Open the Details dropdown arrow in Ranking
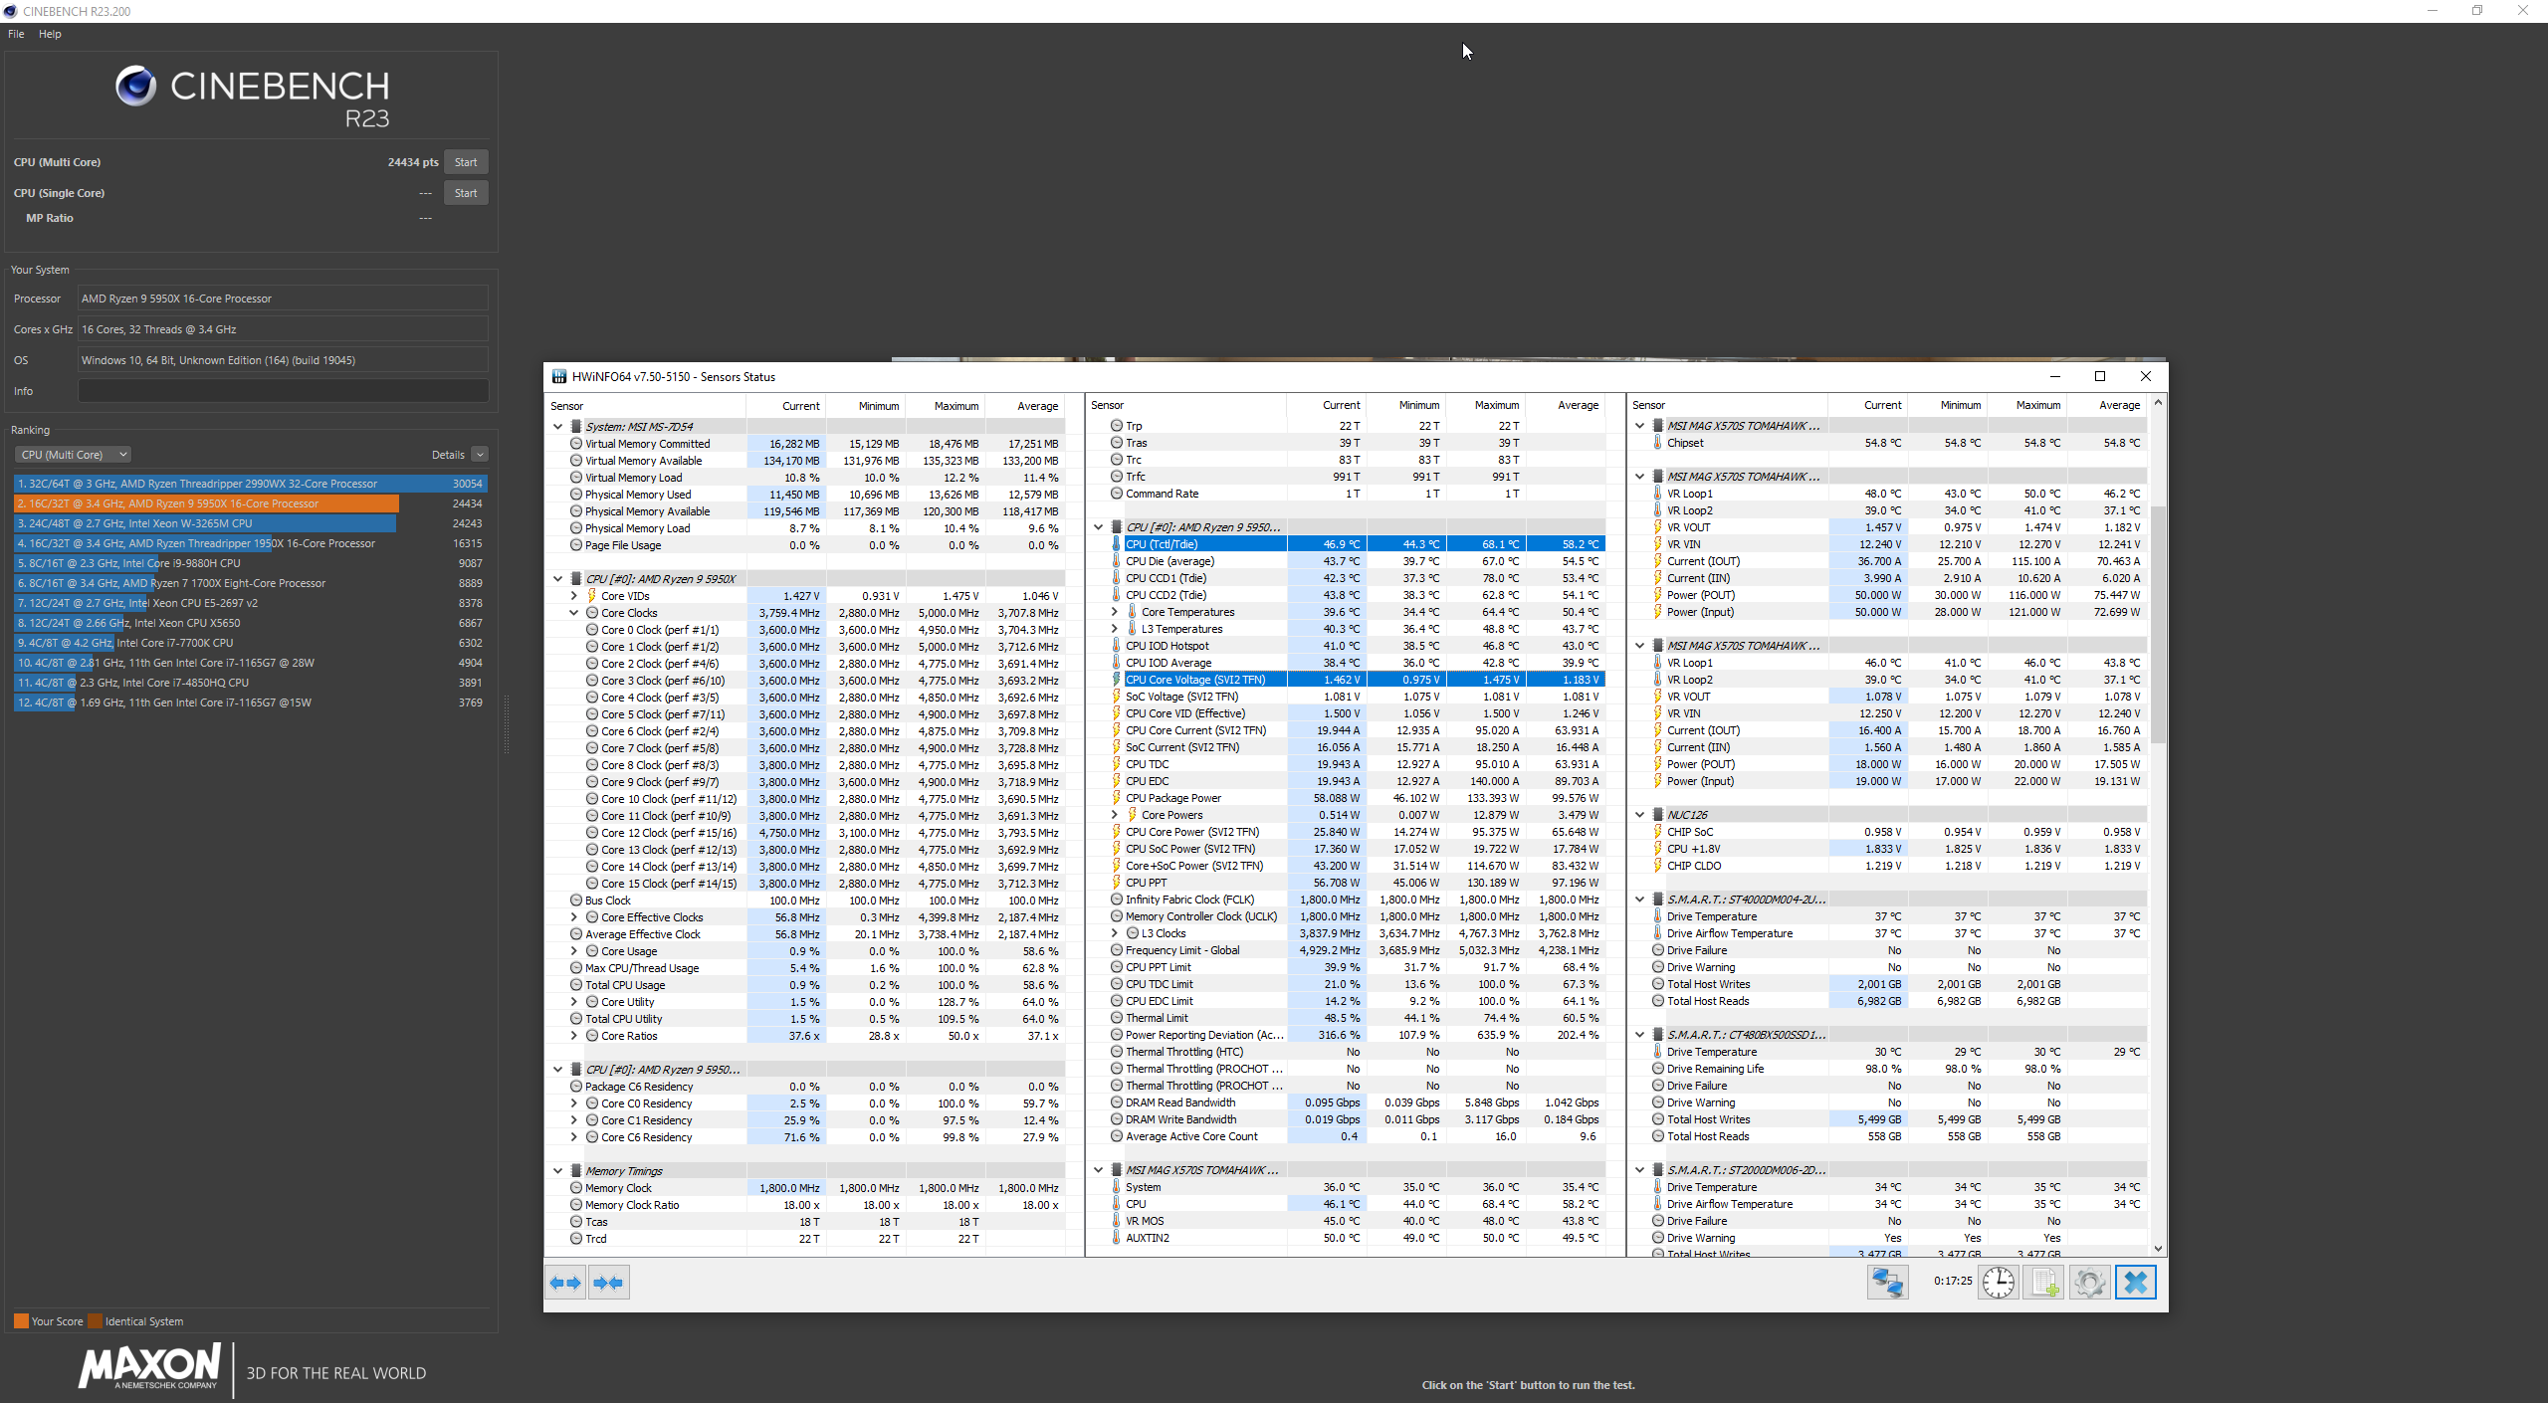 [x=480, y=455]
